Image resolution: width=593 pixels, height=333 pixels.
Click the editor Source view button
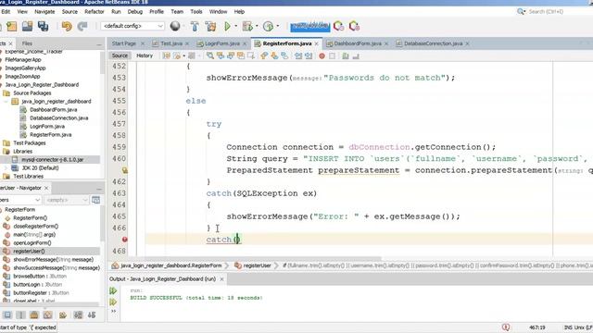(120, 55)
